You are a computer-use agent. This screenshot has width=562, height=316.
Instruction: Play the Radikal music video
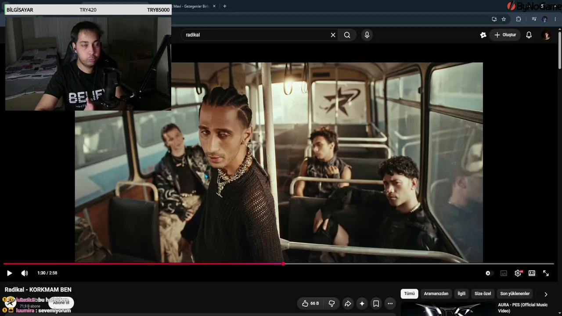pos(9,273)
